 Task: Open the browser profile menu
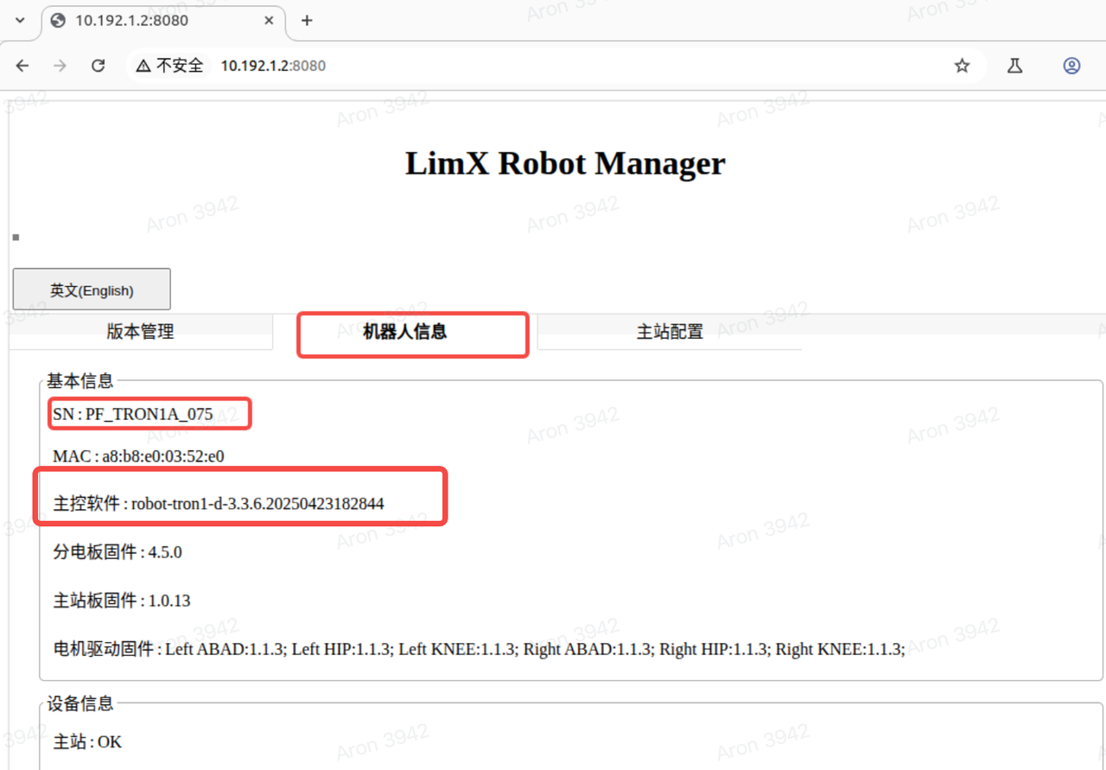[1071, 66]
